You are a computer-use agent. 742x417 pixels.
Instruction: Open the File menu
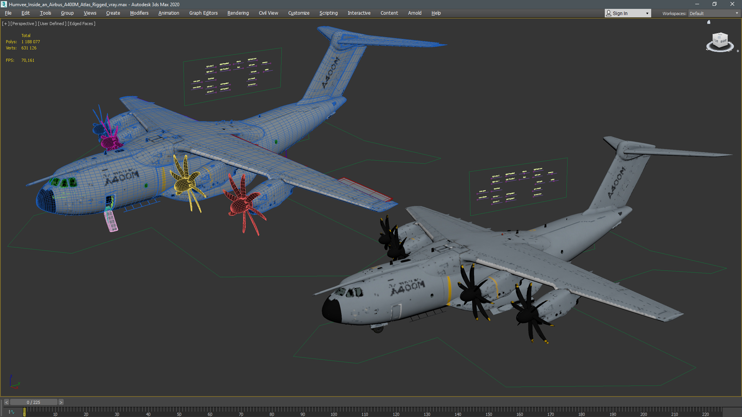pos(8,13)
